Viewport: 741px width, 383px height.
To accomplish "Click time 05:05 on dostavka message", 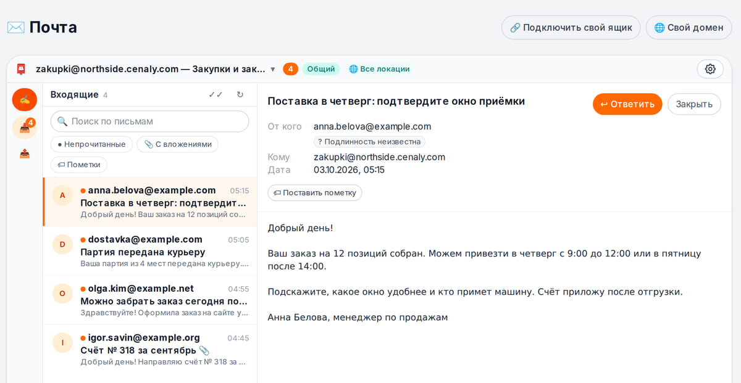I will pyautogui.click(x=238, y=240).
